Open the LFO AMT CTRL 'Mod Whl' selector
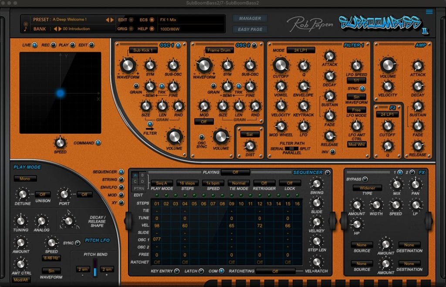 coord(356,145)
